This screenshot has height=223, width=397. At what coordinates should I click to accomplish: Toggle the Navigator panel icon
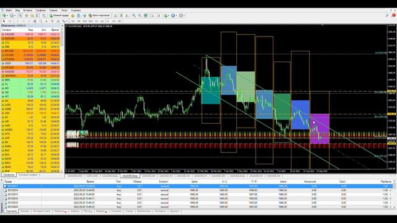pyautogui.click(x=32, y=15)
